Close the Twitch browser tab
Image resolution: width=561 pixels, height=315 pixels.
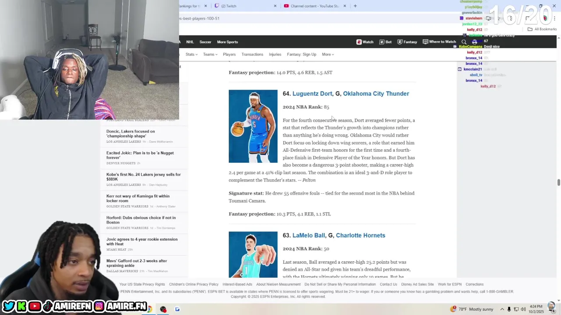click(275, 6)
